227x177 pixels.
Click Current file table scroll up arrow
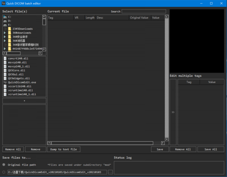click(167, 17)
